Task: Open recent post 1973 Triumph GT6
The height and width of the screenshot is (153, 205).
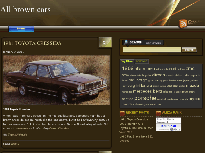Action: coord(131,124)
